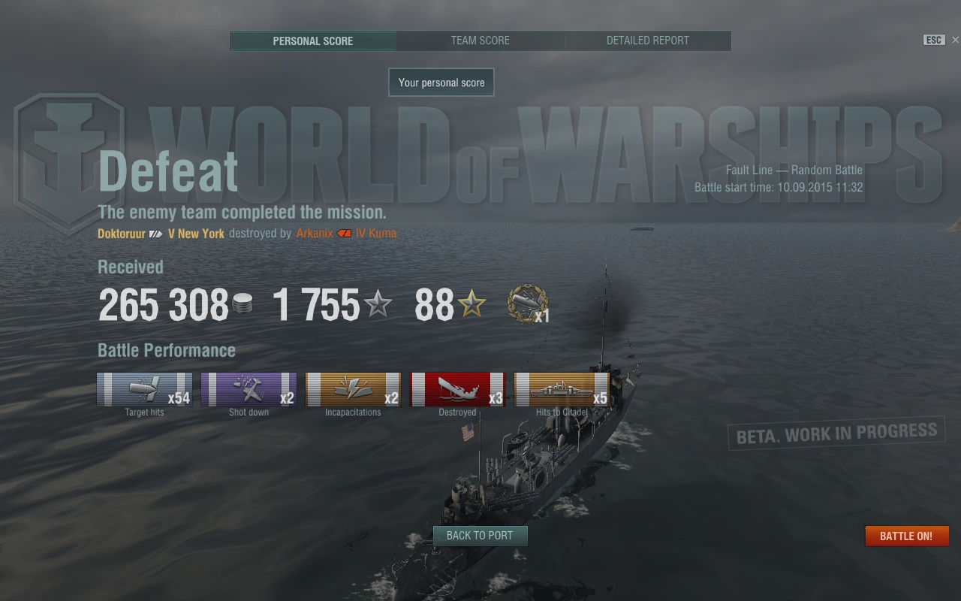Click the grey experience star icon

(378, 304)
